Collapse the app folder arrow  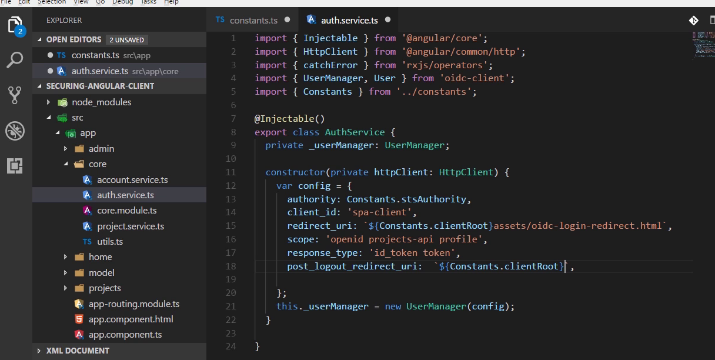click(x=58, y=133)
